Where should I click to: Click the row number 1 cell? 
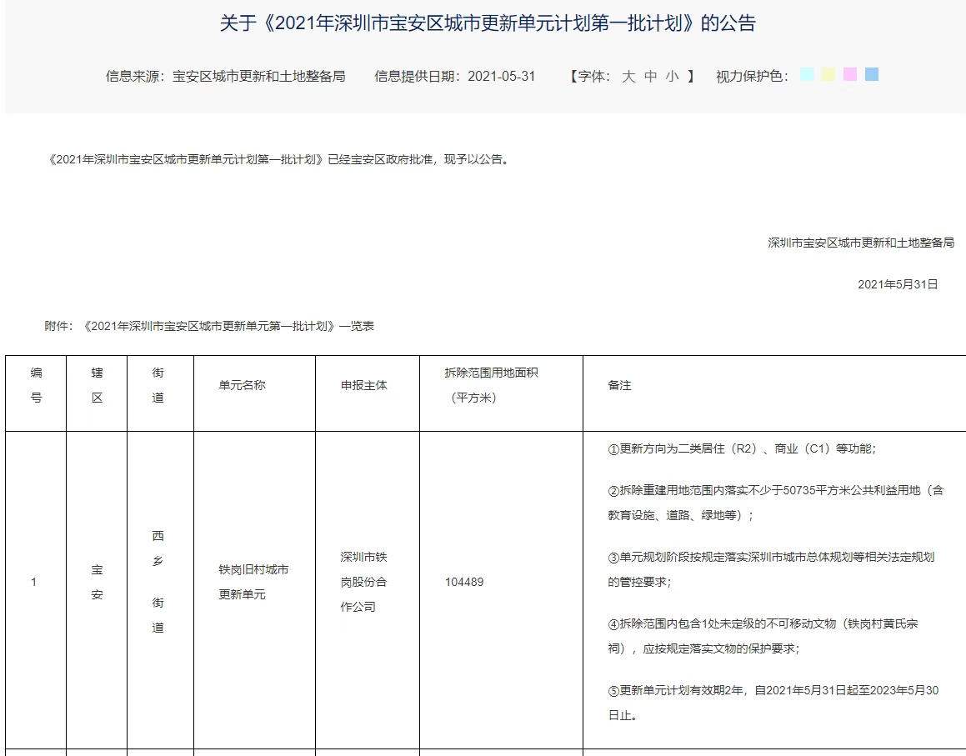point(34,583)
